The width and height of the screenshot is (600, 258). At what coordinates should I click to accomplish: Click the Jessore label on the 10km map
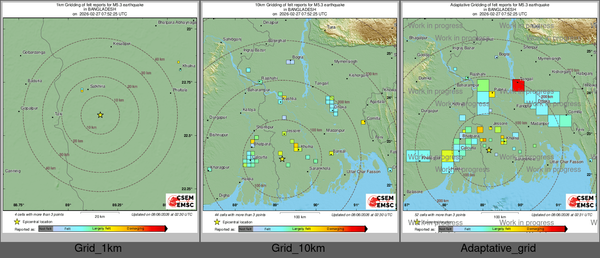[293, 131]
